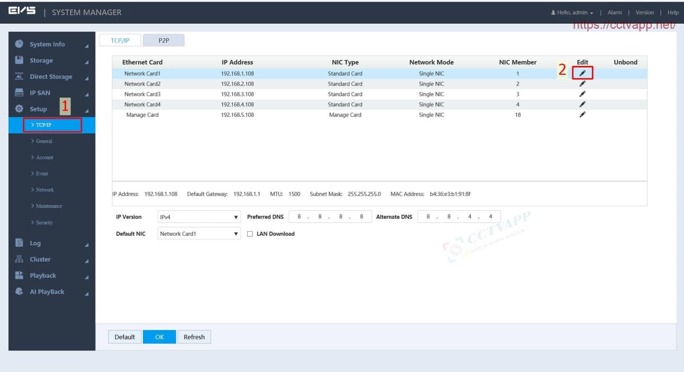The height and width of the screenshot is (372, 684).
Task: Select the Storage icon in the sidebar
Action: coord(19,60)
